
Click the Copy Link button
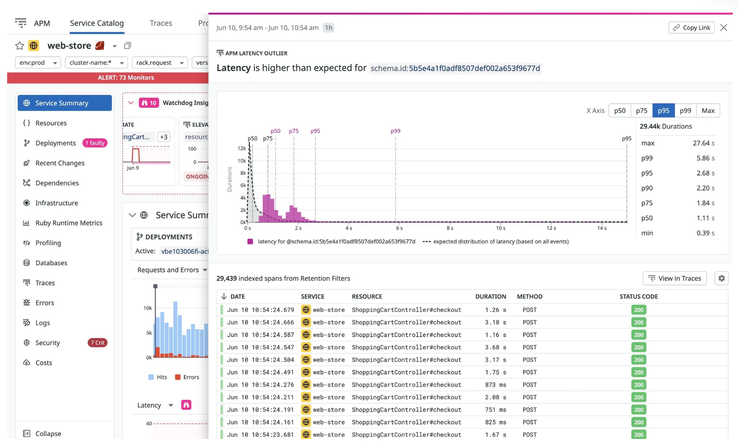click(691, 27)
